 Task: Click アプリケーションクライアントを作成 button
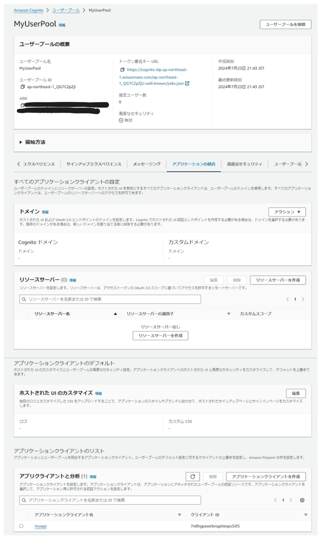click(x=266, y=477)
